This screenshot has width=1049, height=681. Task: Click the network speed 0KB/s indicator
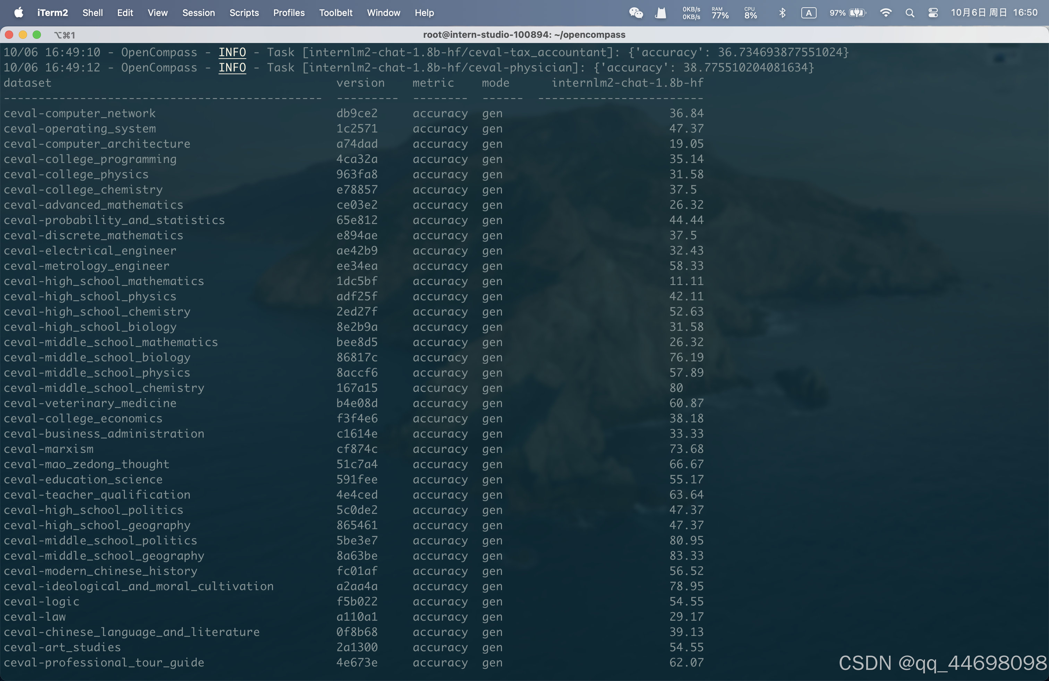690,13
